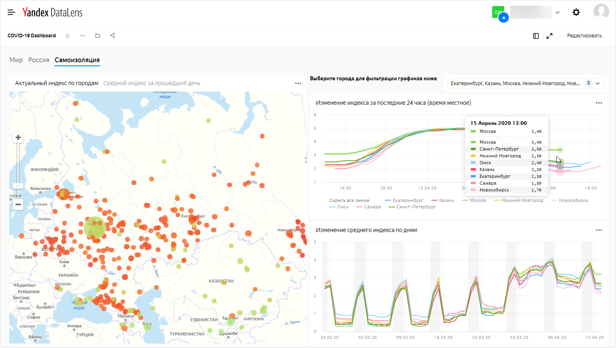Enter fullscreen mode with expand icon
Viewport: 616px width, 348px height.
(x=549, y=36)
